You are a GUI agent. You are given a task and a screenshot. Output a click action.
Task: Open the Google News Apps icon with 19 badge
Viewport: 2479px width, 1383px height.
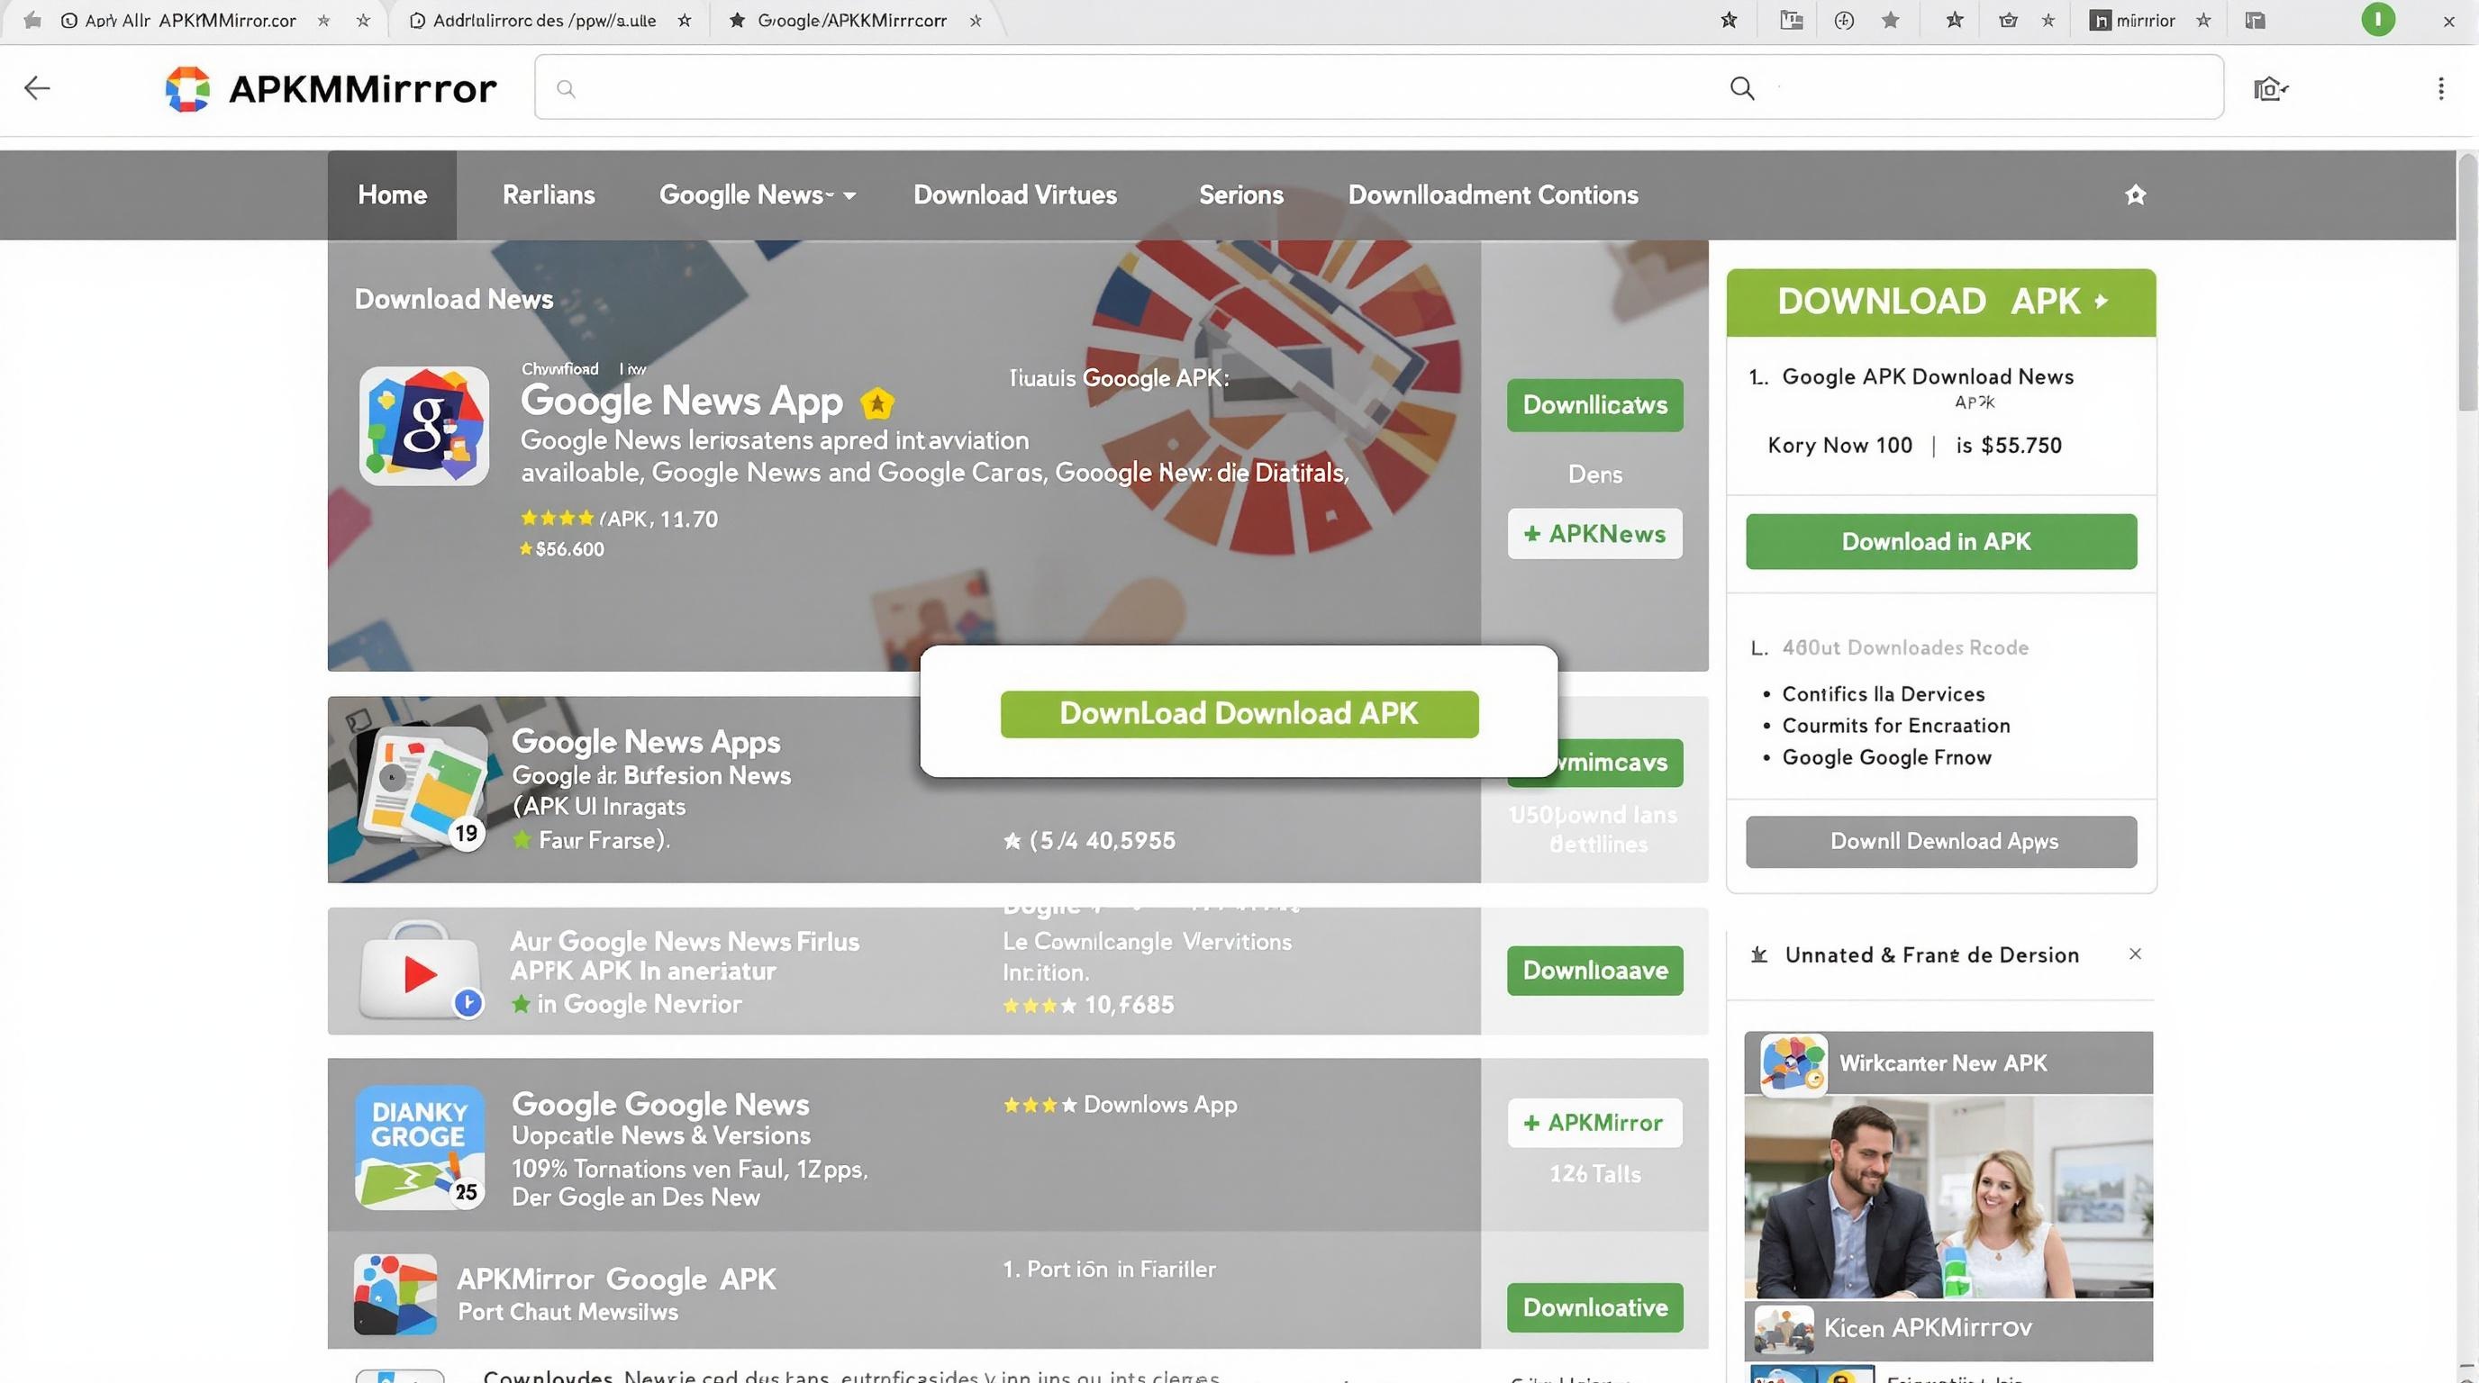(x=422, y=789)
